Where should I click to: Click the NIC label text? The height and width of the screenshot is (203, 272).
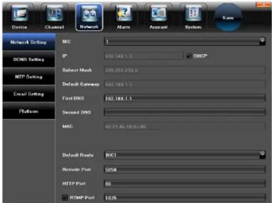66,42
